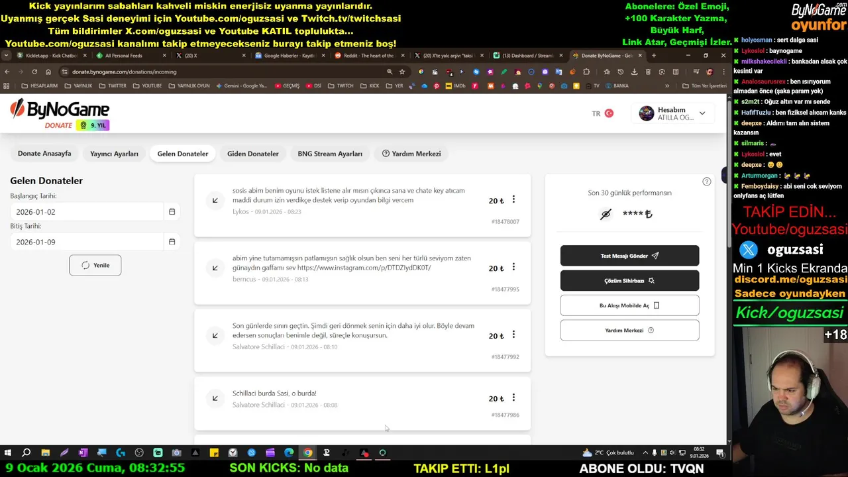
Task: Click Bu Akışı Mobilde Aç button
Action: [629, 305]
